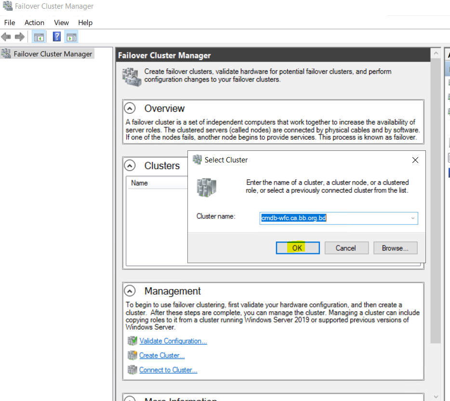Click the toolbox icon beside the description text

click(x=132, y=77)
